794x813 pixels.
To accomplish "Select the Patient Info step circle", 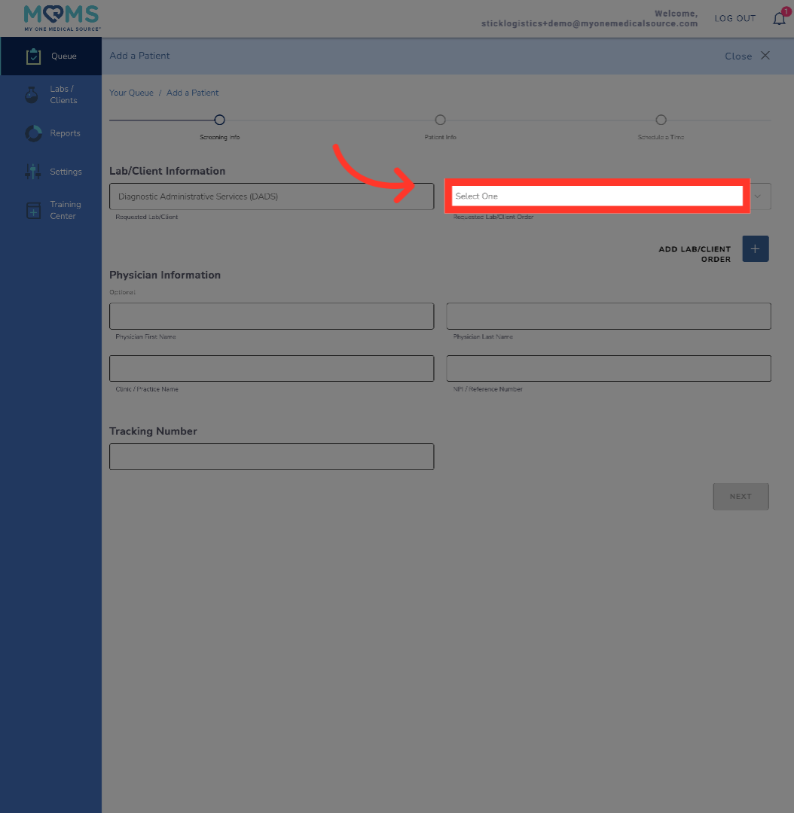I will point(440,119).
